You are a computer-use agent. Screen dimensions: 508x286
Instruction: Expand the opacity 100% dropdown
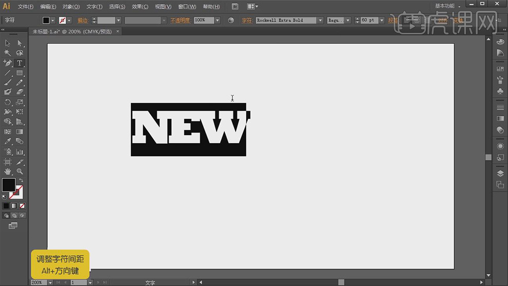[x=218, y=21]
